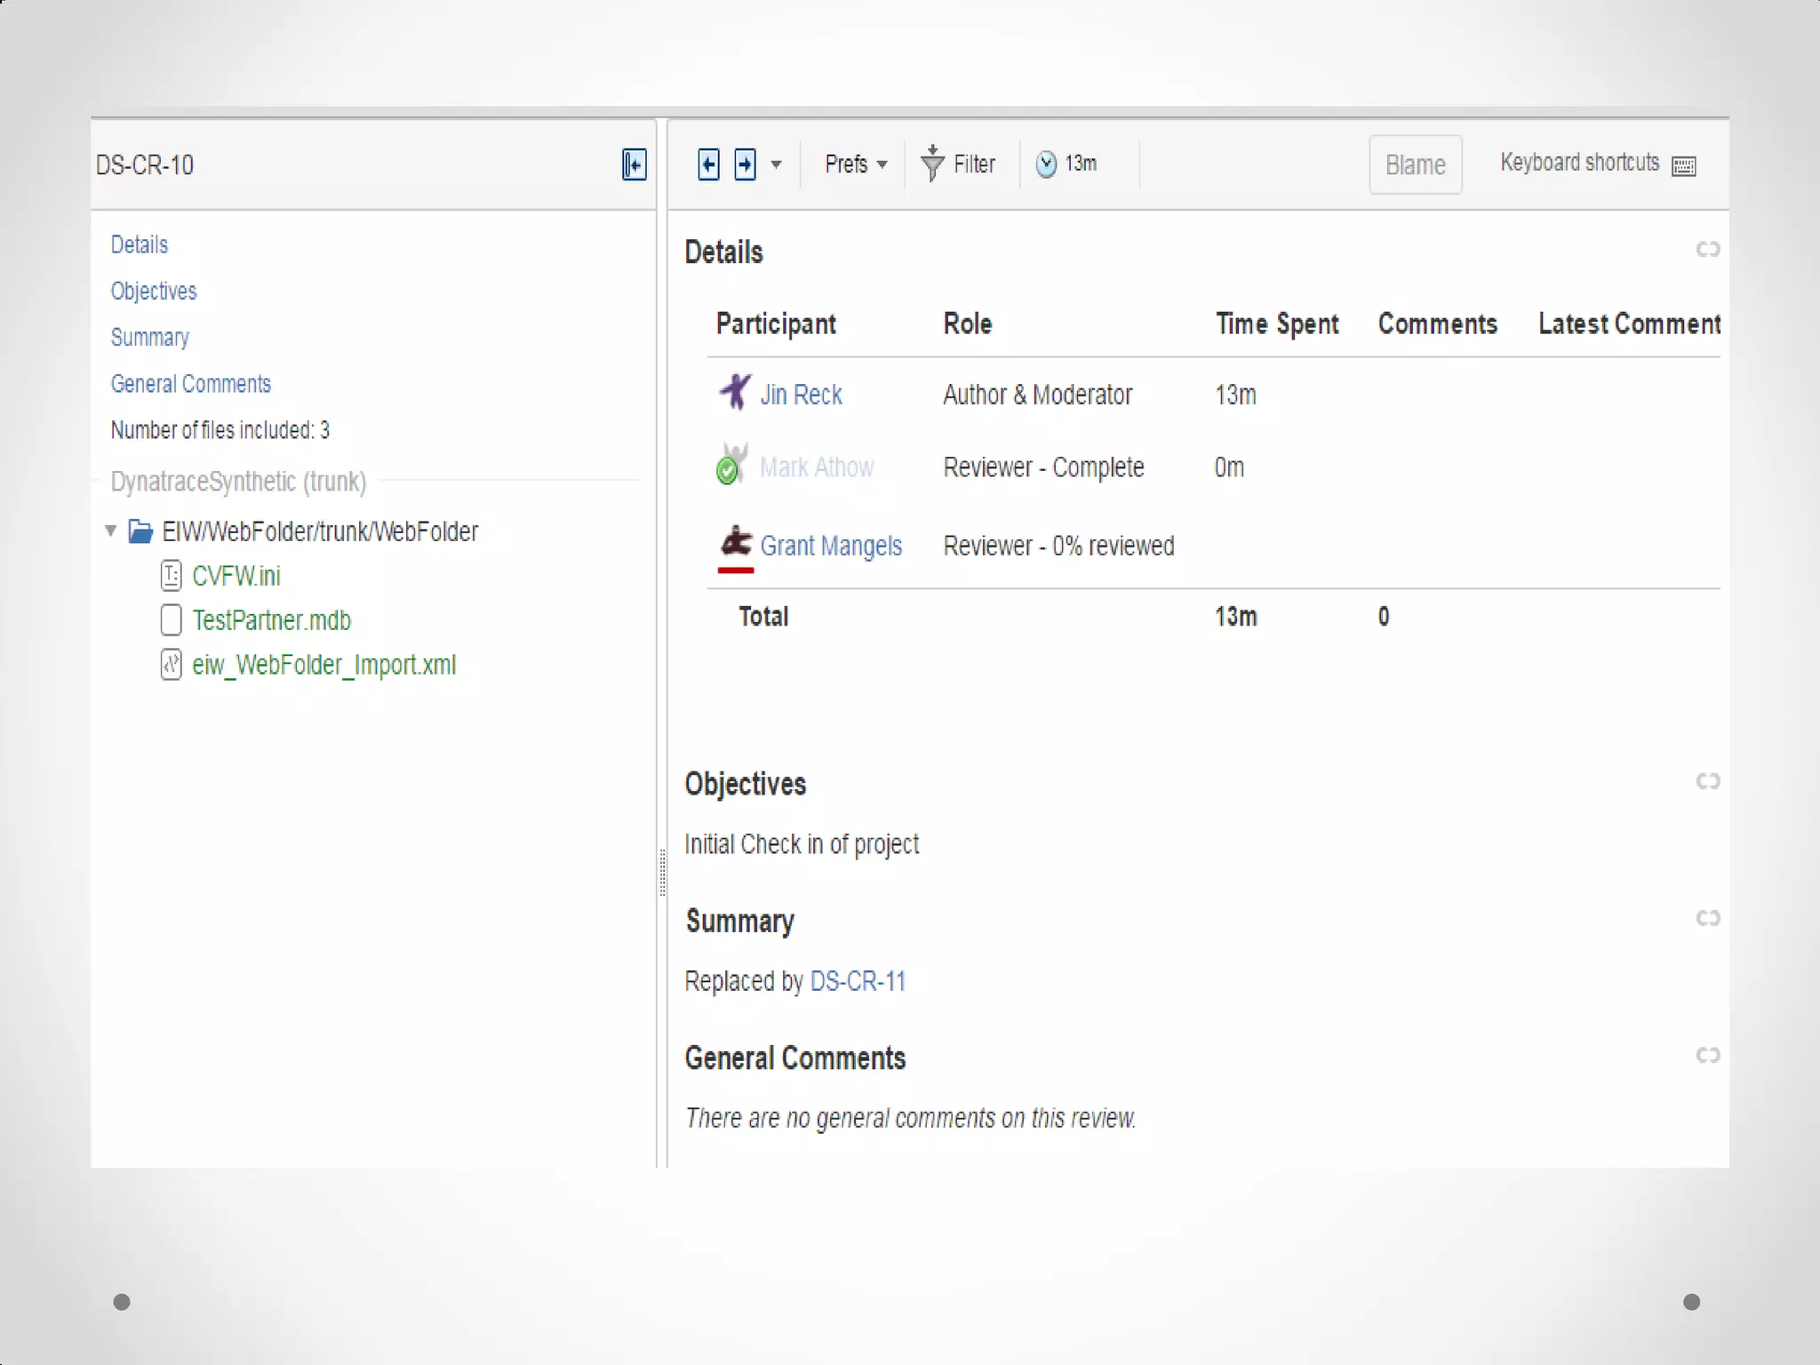Collapse the EIW/WebFolder/trunk/WebFolder folder tree

click(x=111, y=531)
